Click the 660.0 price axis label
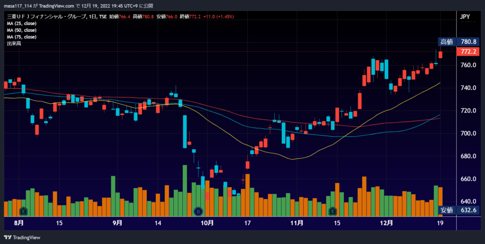485x244 pixels. click(x=468, y=179)
